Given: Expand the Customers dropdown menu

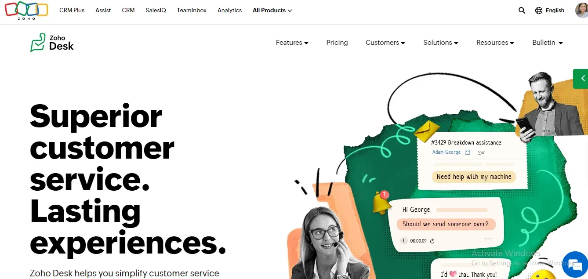Looking at the screenshot, I should [385, 43].
